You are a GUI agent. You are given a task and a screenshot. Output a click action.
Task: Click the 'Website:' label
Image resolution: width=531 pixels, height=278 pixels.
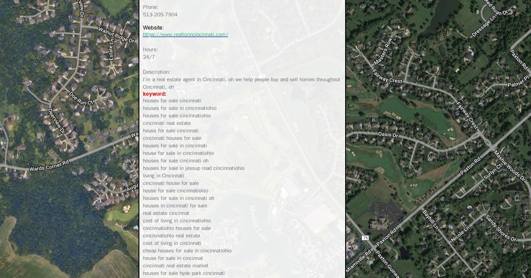click(153, 27)
